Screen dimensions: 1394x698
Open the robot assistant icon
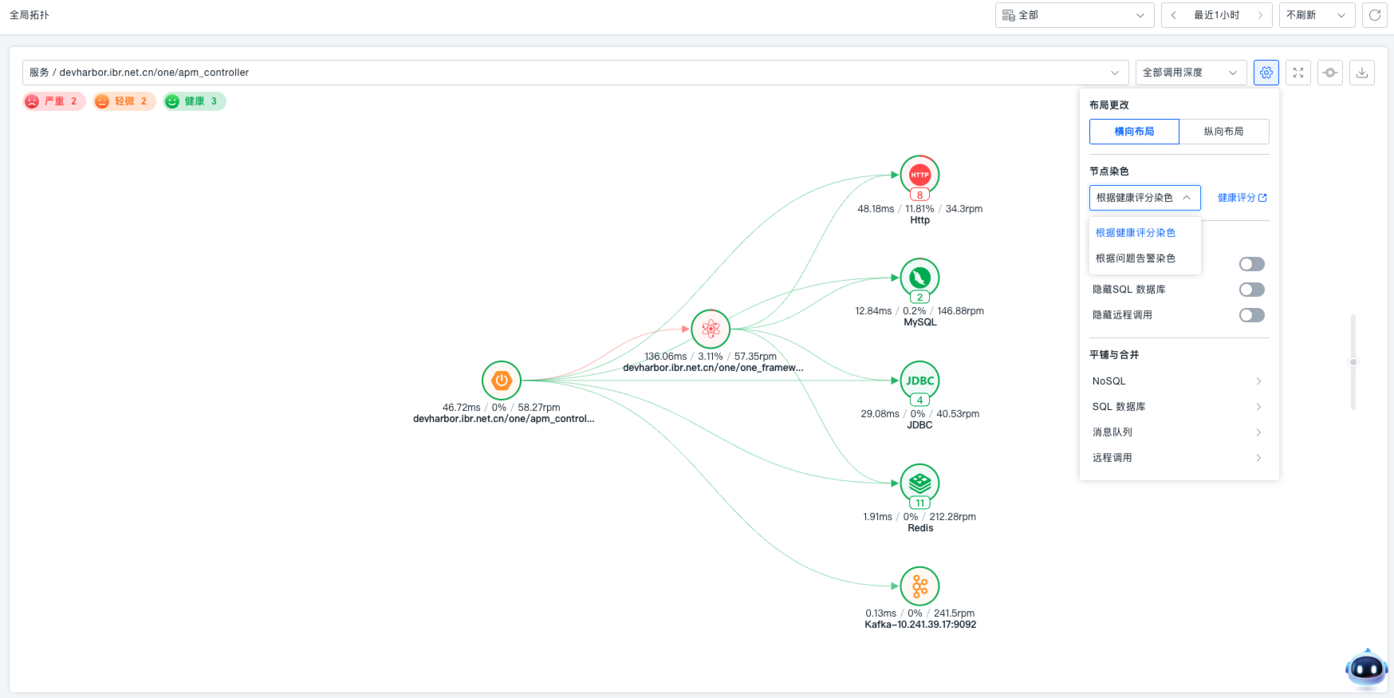(x=1366, y=668)
